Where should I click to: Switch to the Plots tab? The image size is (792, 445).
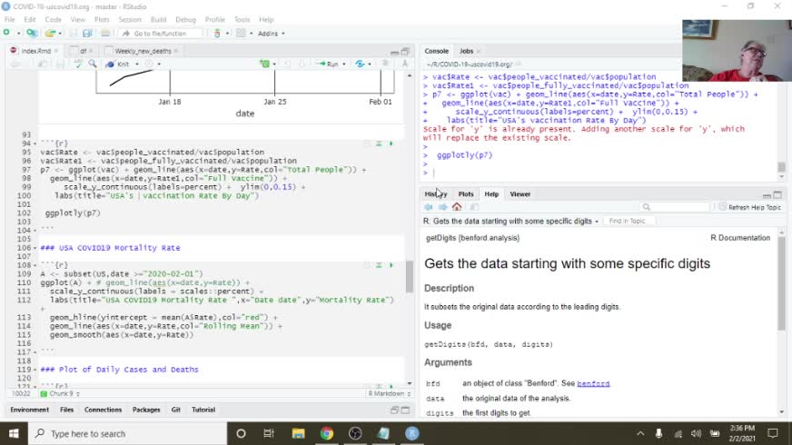coord(466,194)
